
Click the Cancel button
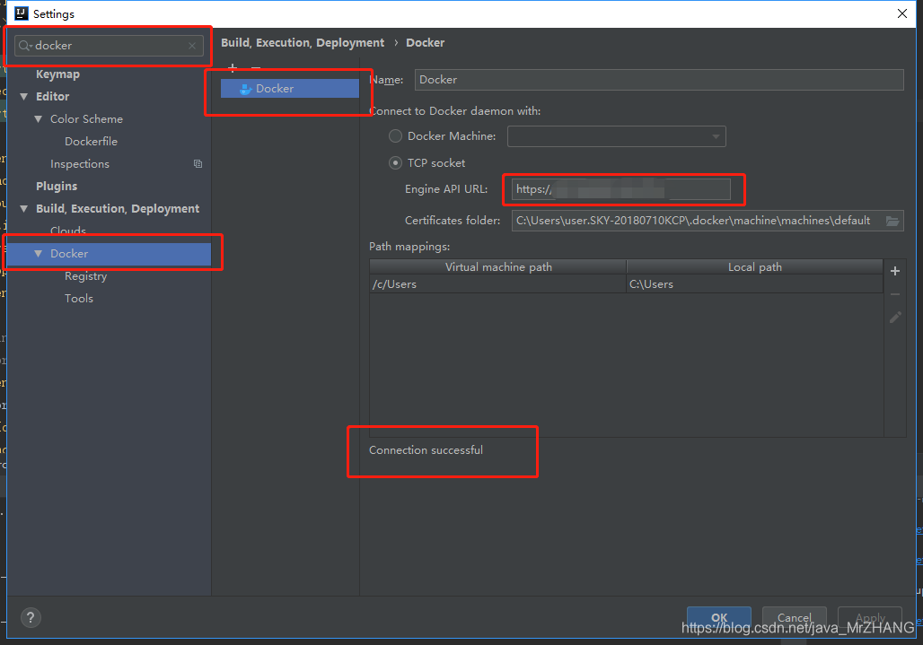pos(794,617)
